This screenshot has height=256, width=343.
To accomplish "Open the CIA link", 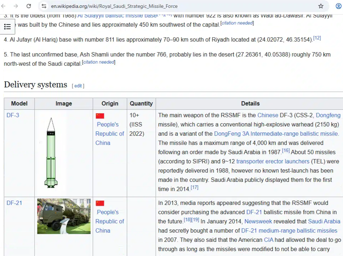I will click(x=269, y=240).
